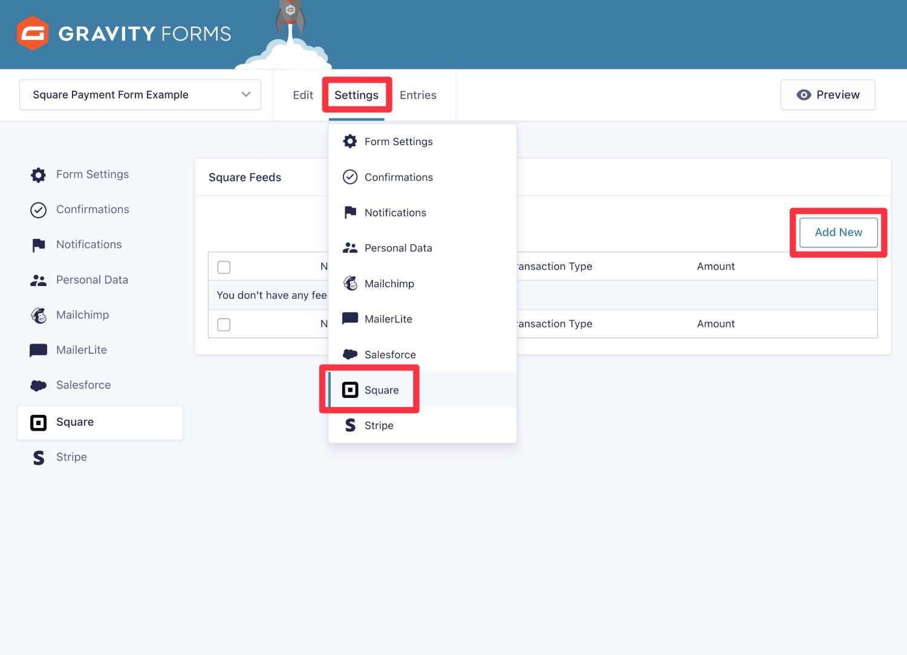Choose Notifications from the Settings dropdown

click(422, 212)
